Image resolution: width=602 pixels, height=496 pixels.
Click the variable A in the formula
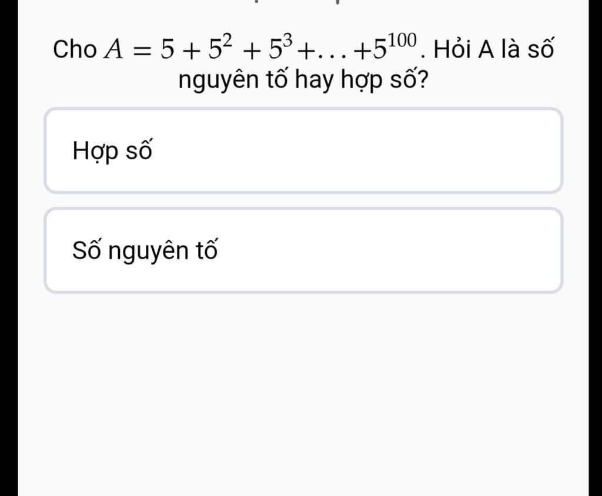[x=113, y=50]
